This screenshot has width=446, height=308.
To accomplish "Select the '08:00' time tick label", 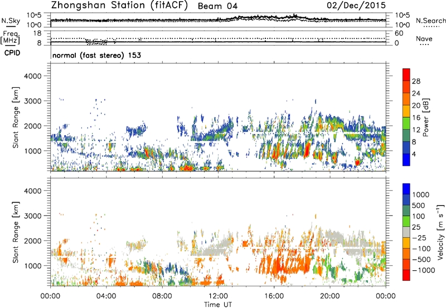I will click(162, 296).
